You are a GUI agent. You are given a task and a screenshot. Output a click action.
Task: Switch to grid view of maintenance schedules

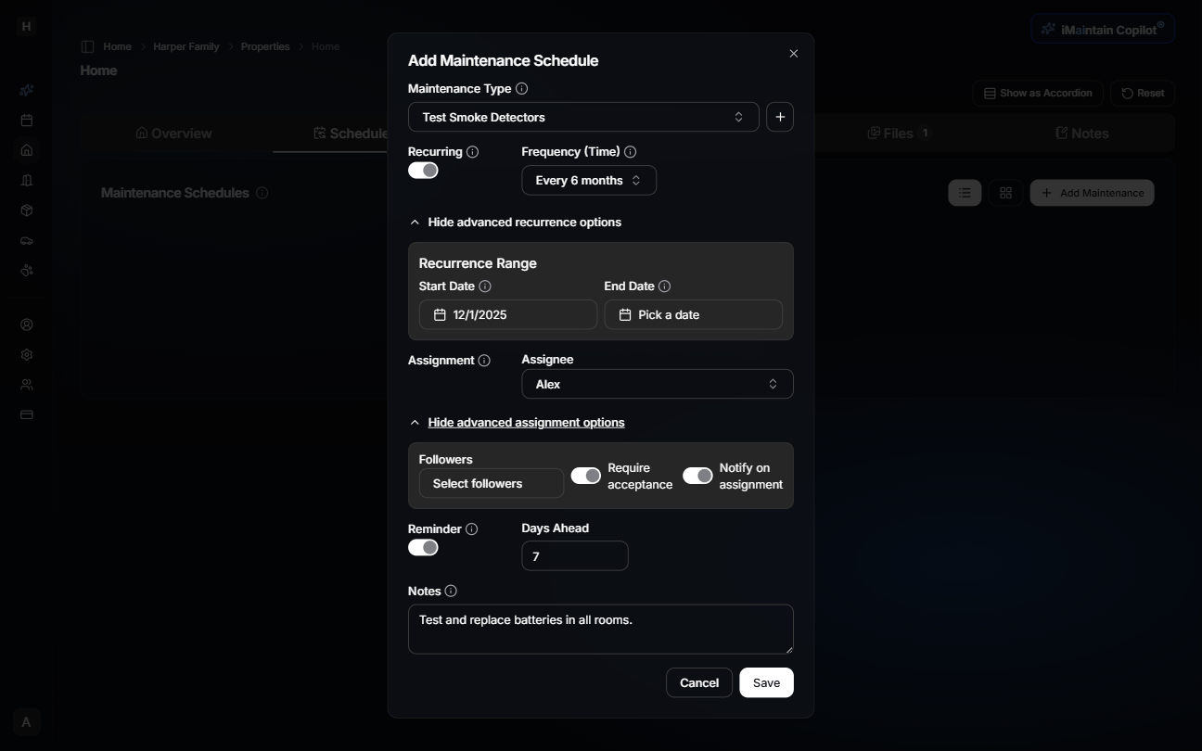coord(1005,192)
